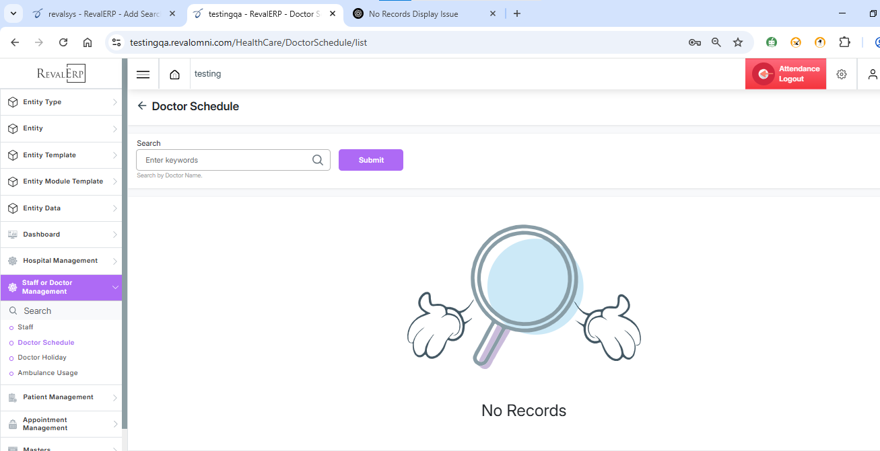Expand the Hospital Management section
Screen dimensions: 880x451
(x=61, y=261)
